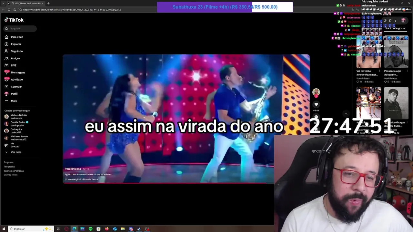Image resolution: width=413 pixels, height=232 pixels.
Task: Open Outlook from the taskbar
Action: [115, 229]
